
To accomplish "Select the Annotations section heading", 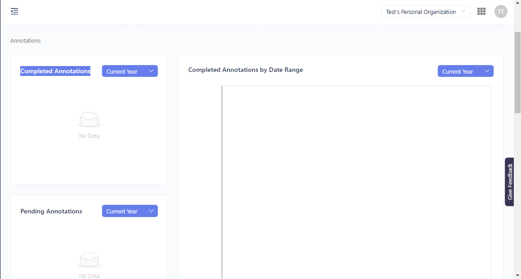I will pyautogui.click(x=25, y=40).
